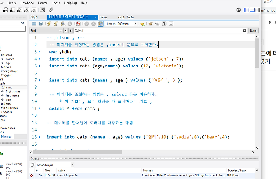This screenshot has width=276, height=179.
Task: Toggle the left sidebar panel
Action: coord(247,10)
